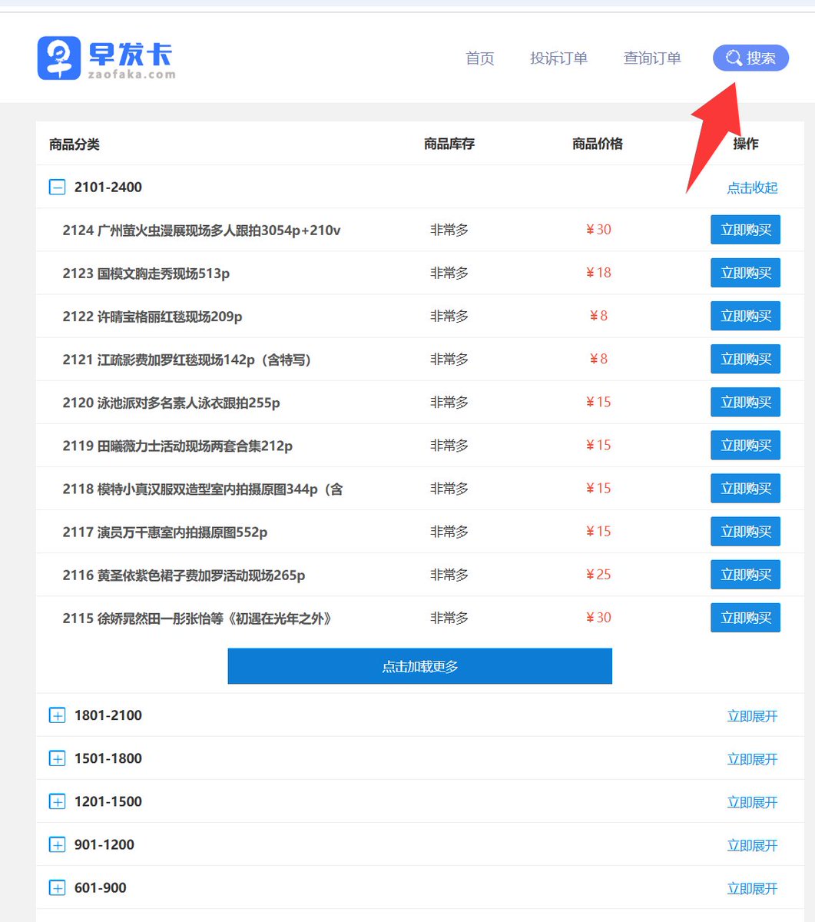The height and width of the screenshot is (922, 815).
Task: Click 立即展开 link for 1201-1500
Action: pos(752,802)
